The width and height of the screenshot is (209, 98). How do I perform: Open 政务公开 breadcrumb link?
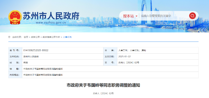click(35, 37)
